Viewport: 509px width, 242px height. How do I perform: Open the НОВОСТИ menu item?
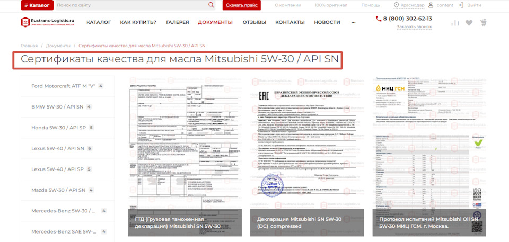327,22
